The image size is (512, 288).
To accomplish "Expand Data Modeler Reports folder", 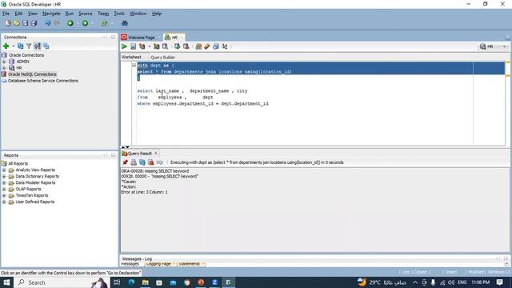I will (x=4, y=182).
